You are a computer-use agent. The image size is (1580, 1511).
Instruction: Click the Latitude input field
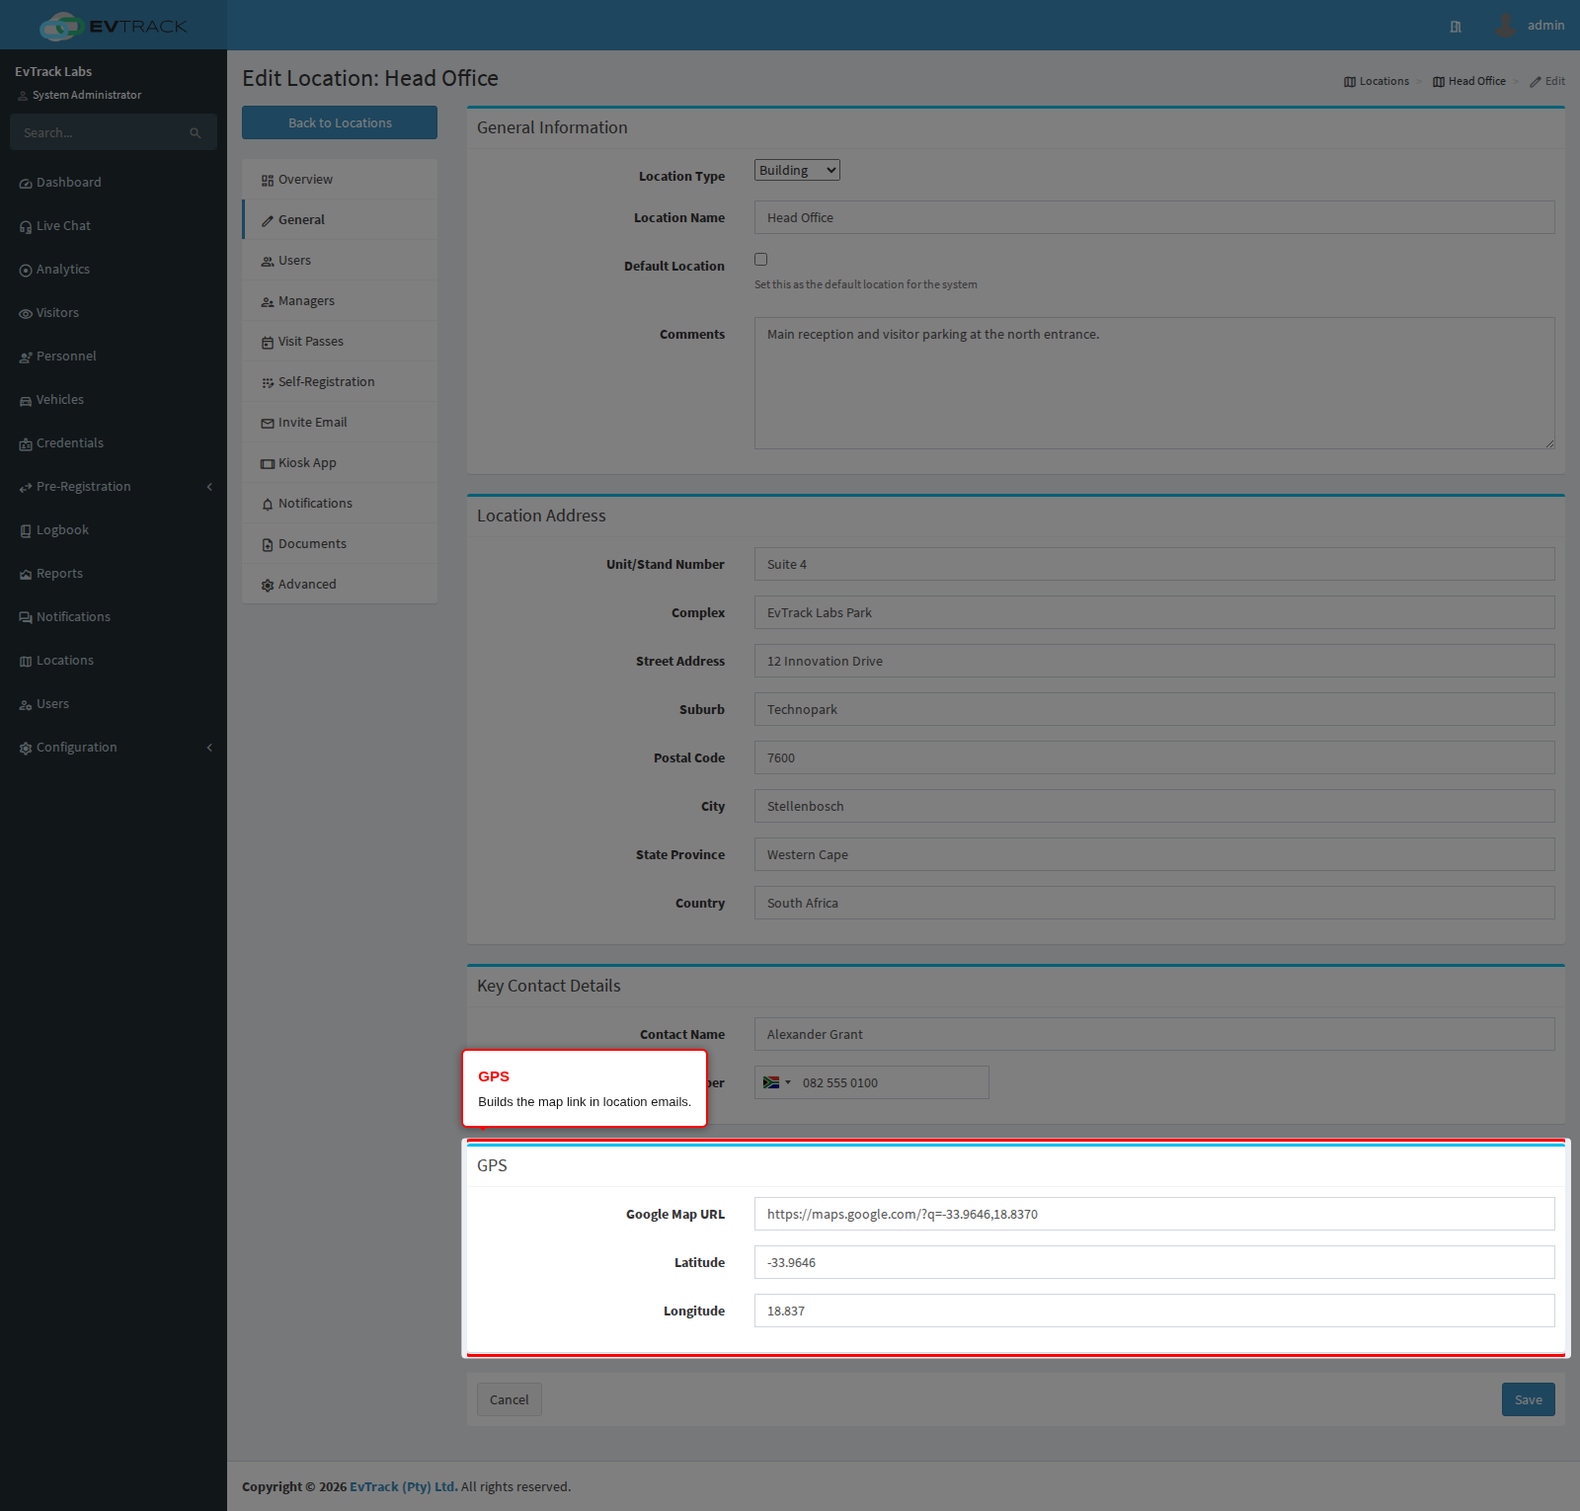1154,1262
